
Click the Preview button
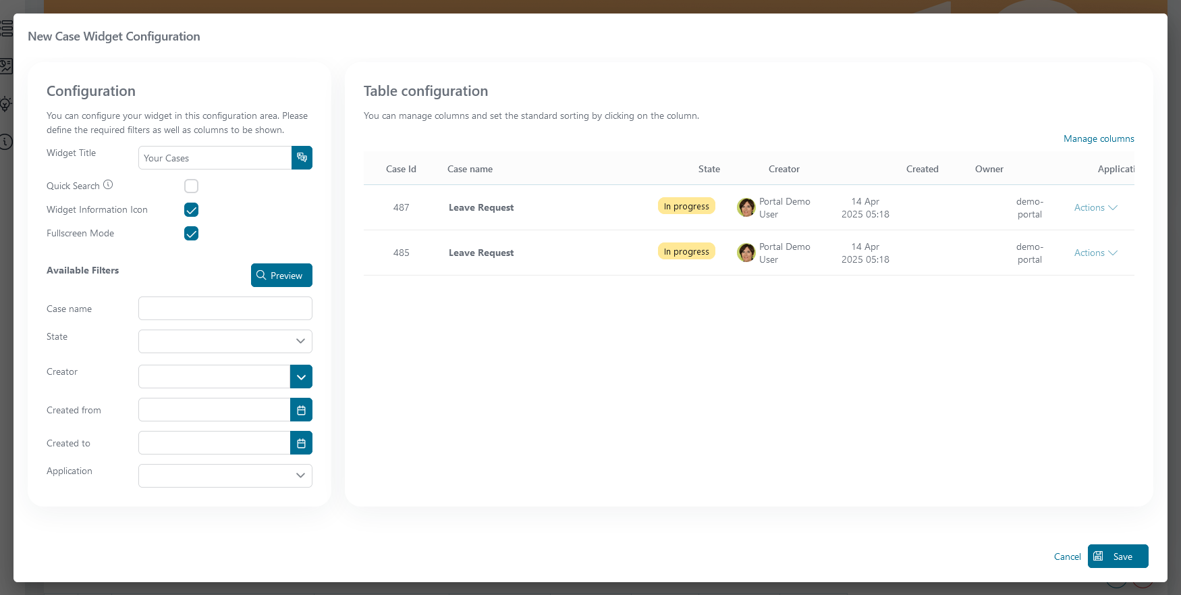coord(281,275)
